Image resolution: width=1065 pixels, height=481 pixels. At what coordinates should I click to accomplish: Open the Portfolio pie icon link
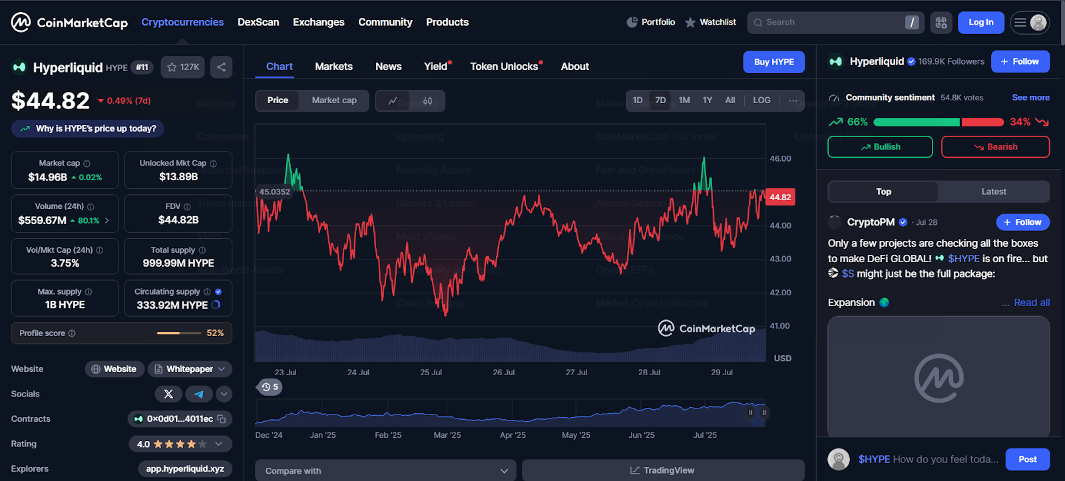coord(650,23)
